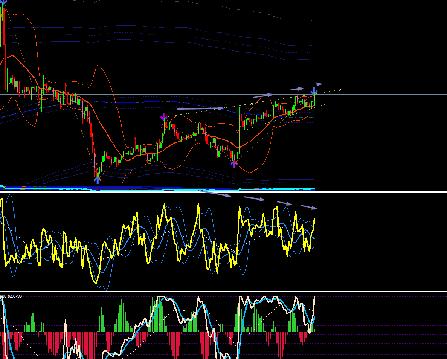The width and height of the screenshot is (447, 359).
Task: Click second gray arrow above oscillator pane
Action: tap(255, 199)
